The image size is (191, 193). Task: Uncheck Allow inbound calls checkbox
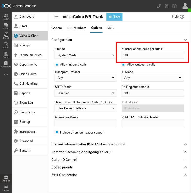(57, 65)
